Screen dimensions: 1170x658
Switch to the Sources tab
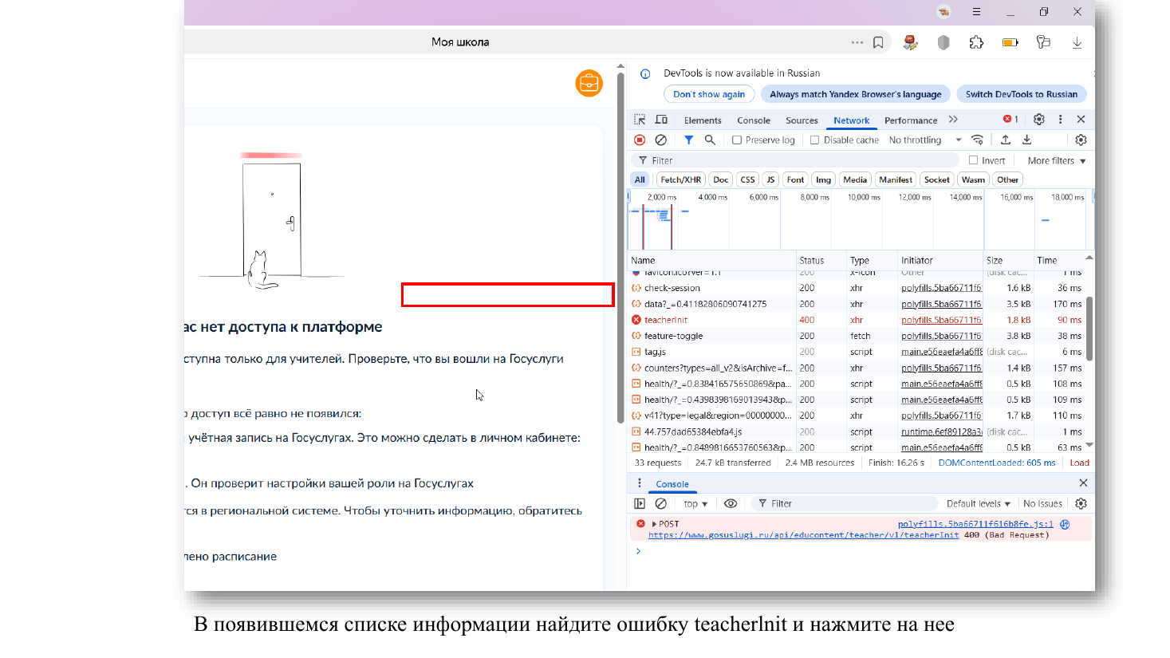pos(802,120)
